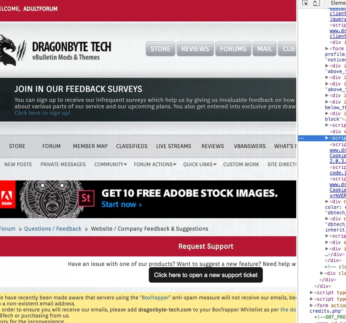
Task: Open the FORUMS header button
Action: pyautogui.click(x=233, y=49)
